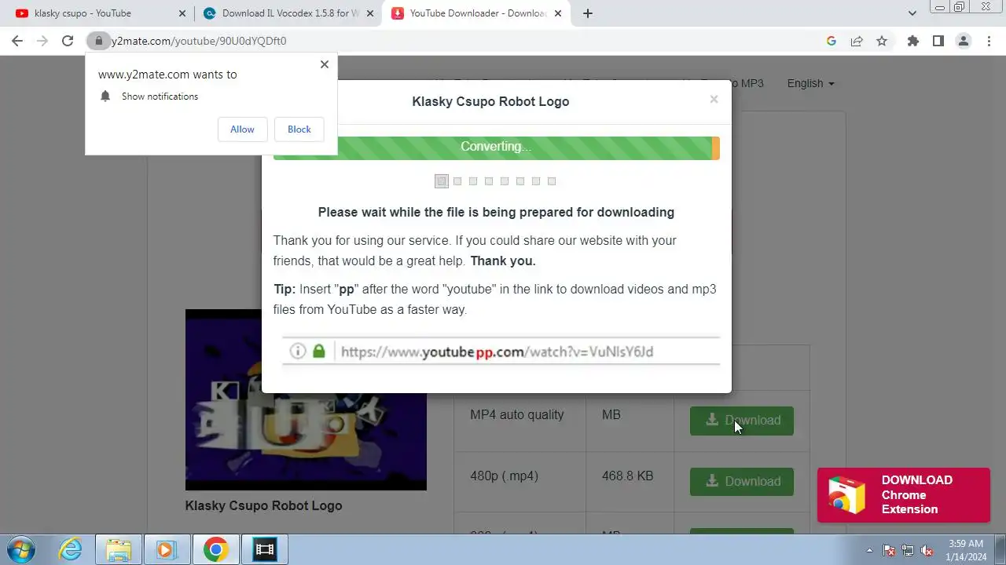Close the Klasky Csupo Robot Logo dialog

(x=714, y=99)
